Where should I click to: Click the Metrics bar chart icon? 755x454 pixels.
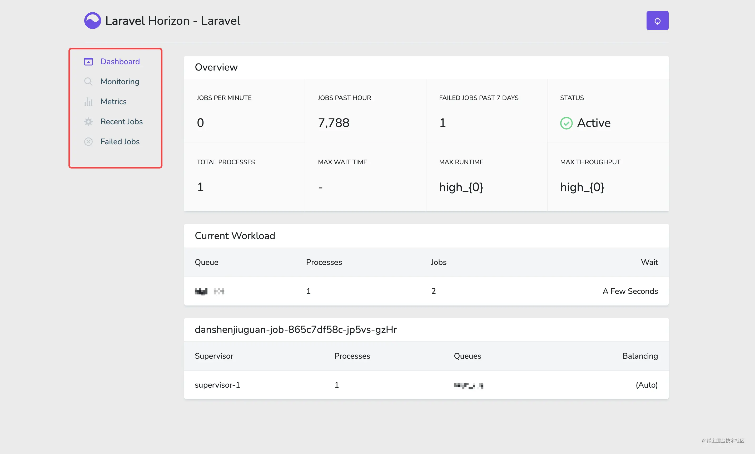88,102
